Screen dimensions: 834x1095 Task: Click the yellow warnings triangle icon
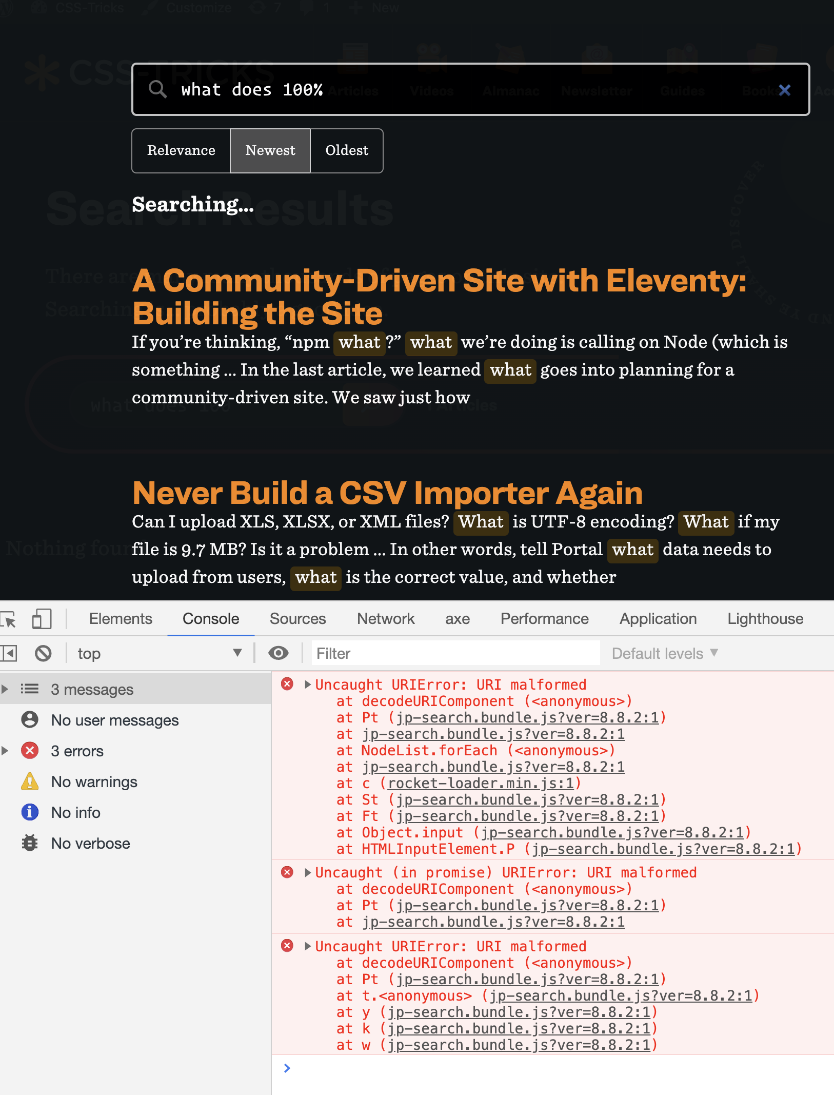pyautogui.click(x=30, y=781)
